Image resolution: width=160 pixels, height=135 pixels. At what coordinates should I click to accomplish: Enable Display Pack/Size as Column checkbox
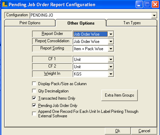[34, 84]
